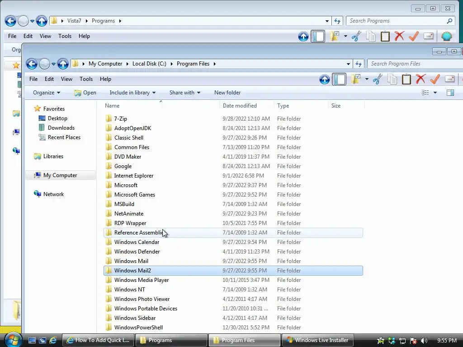Expand breadcrumb arrow after Local Disk (C:)
Viewport: 463px width, 347px height.
point(171,64)
